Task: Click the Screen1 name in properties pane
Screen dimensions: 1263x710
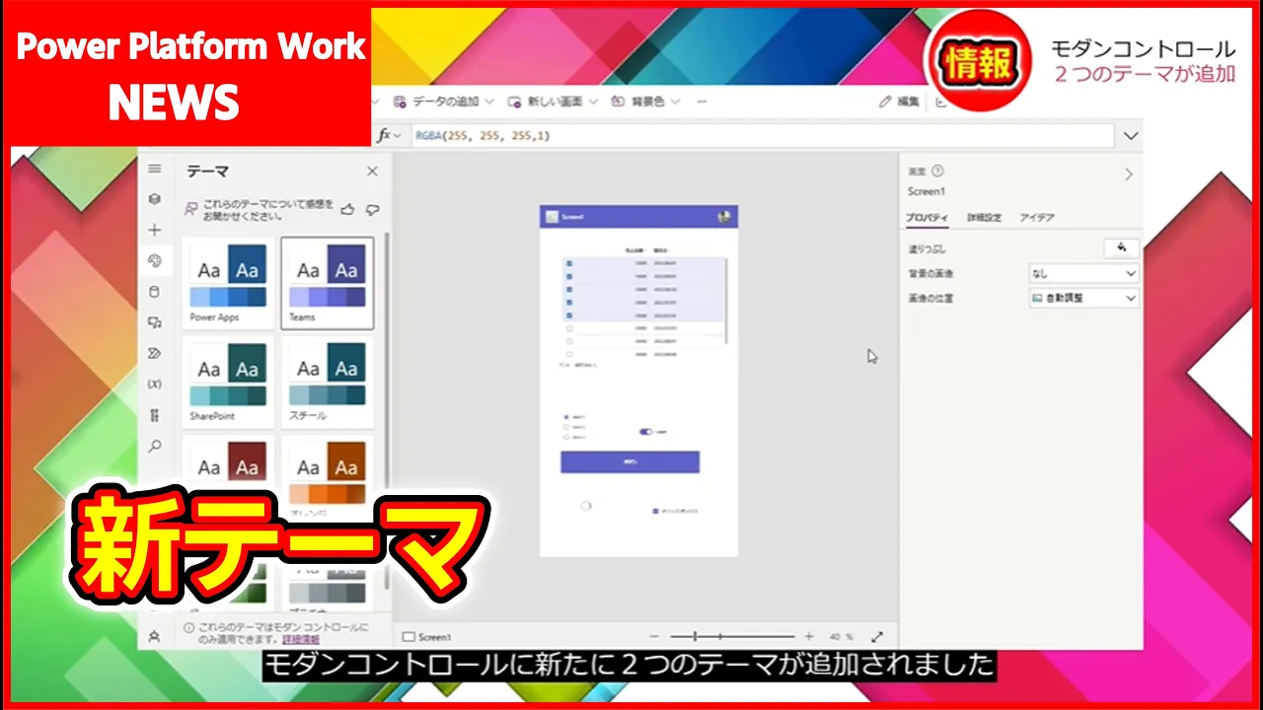Action: click(x=927, y=191)
